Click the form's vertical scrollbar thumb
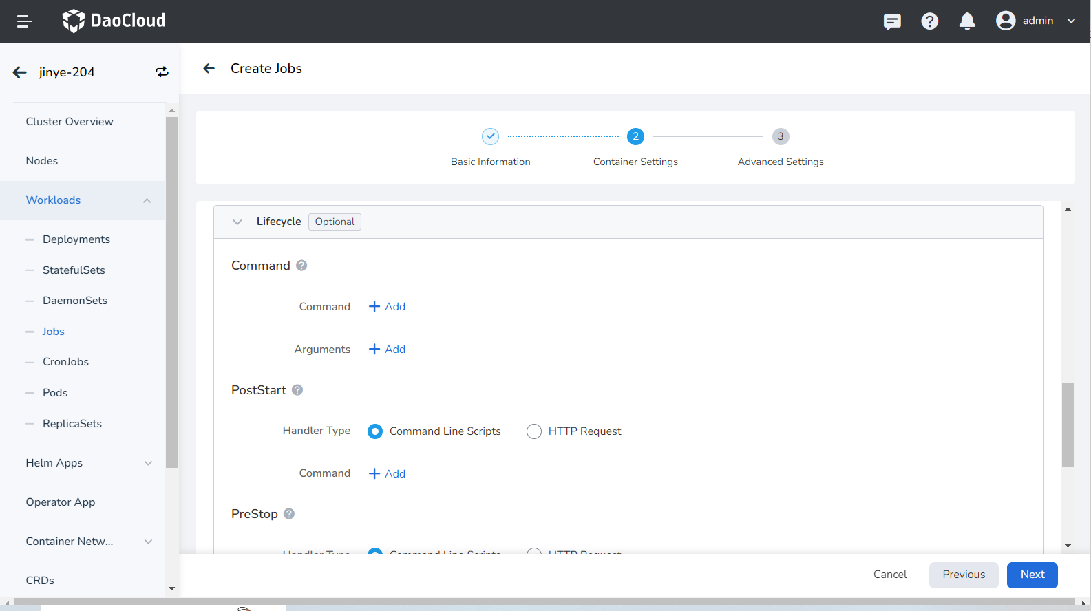Image resolution: width=1091 pixels, height=611 pixels. tap(1068, 424)
